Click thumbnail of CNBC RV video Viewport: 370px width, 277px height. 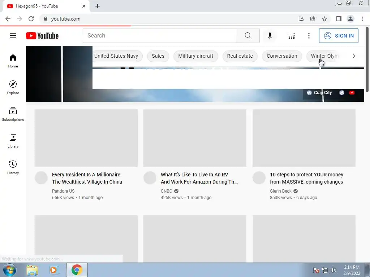click(195, 138)
